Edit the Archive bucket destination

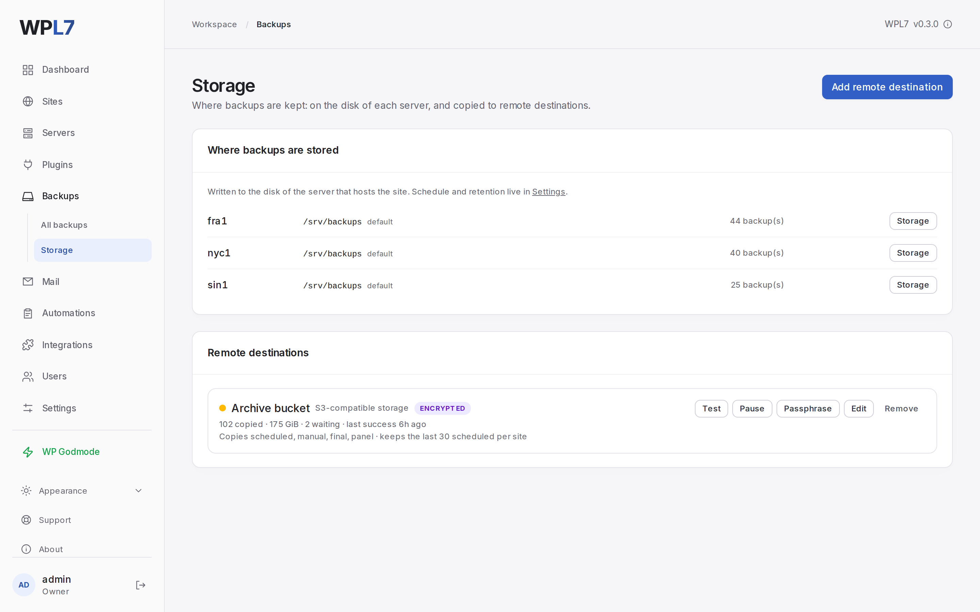[x=859, y=409]
